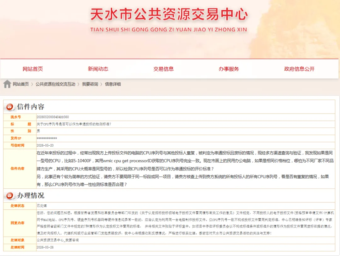Image resolution: width=340 pixels, height=256 pixels.
Task: Go to 交易信息 in navigation bar
Action: click(163, 69)
